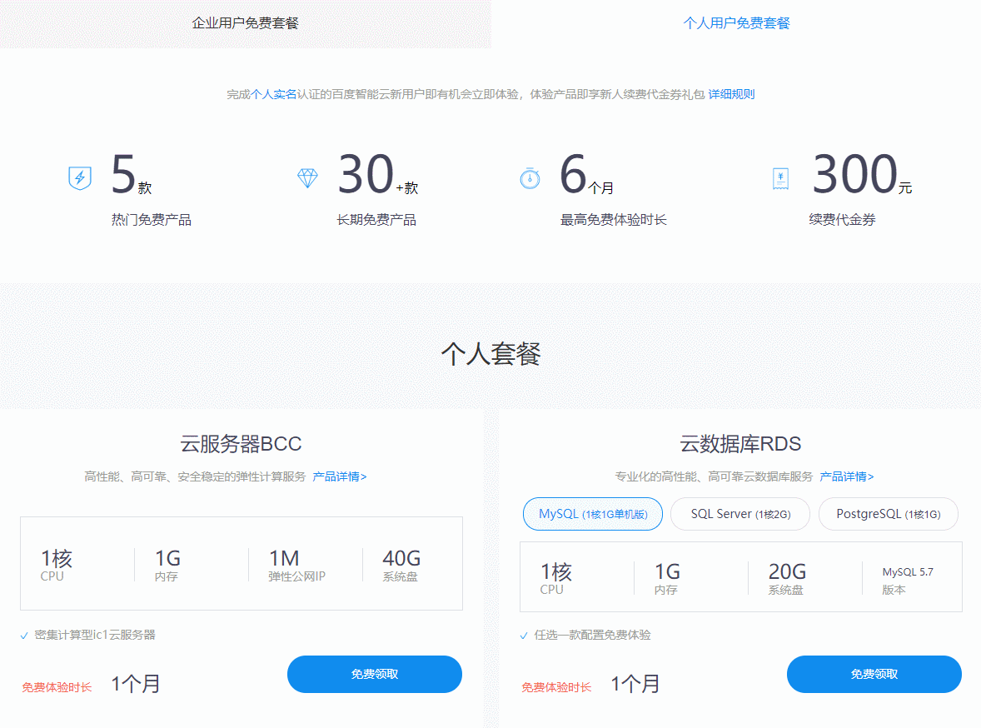Click the lightning shield icon above 热门免费产品
The width and height of the screenshot is (981, 728).
click(78, 177)
